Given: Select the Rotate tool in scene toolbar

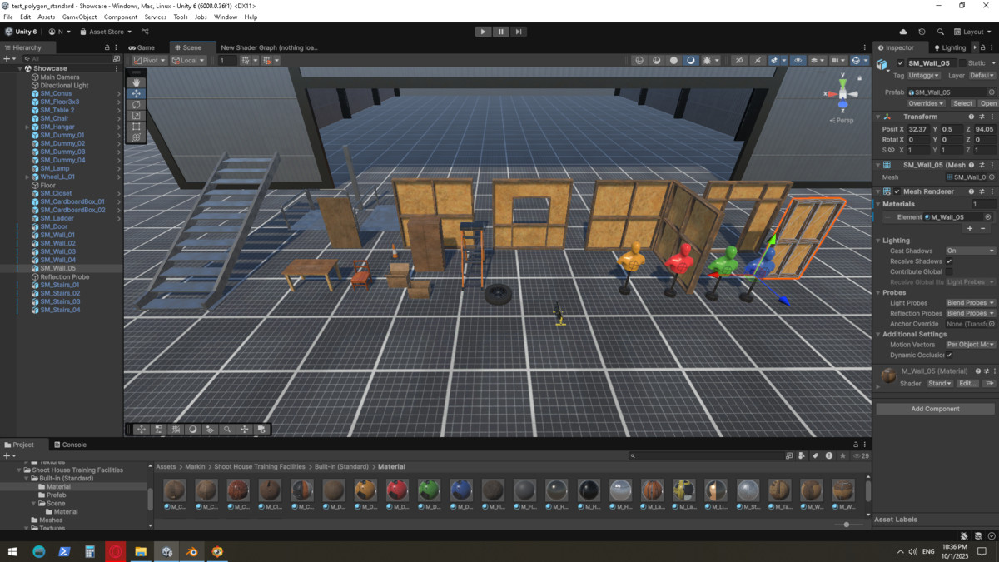Looking at the screenshot, I should click(137, 105).
